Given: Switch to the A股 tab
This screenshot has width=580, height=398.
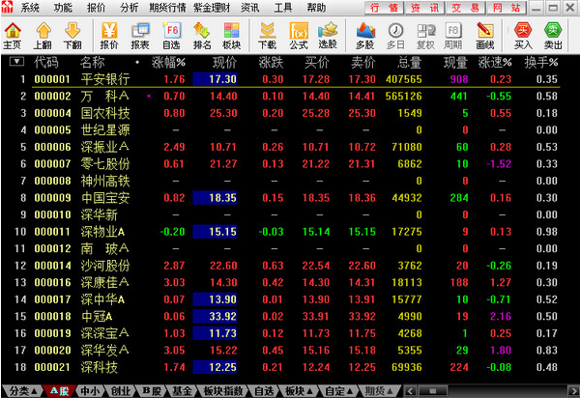Looking at the screenshot, I should click(59, 391).
